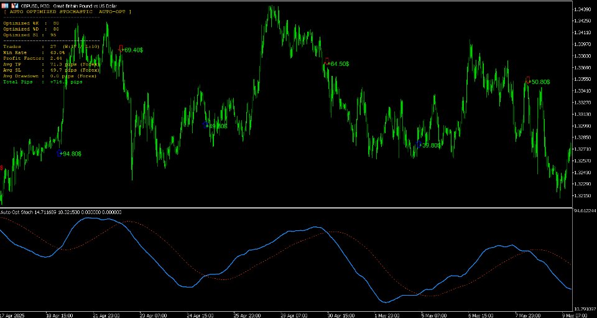Click the Avg TP 71.3 pips line
Viewport: 597px width, 318px height.
pos(52,64)
